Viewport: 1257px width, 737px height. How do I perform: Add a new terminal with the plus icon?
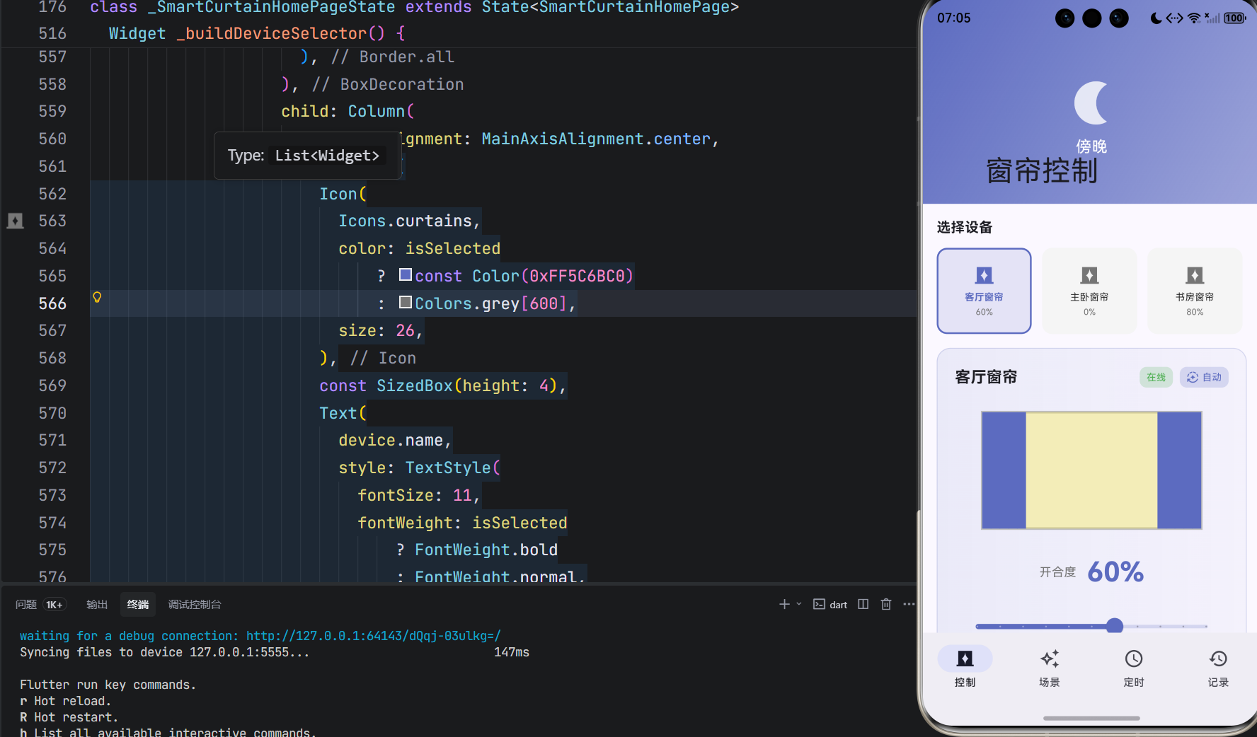coord(784,604)
